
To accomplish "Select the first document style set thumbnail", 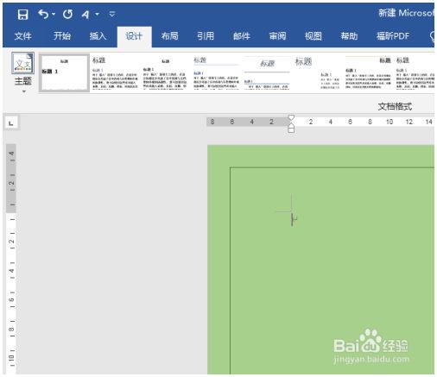I will point(64,72).
